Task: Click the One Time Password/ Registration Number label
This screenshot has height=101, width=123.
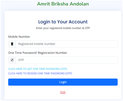Action: click(38, 53)
